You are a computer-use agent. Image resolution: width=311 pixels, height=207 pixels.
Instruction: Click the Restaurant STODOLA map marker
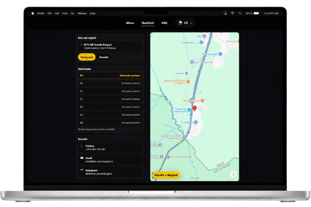click(x=188, y=81)
